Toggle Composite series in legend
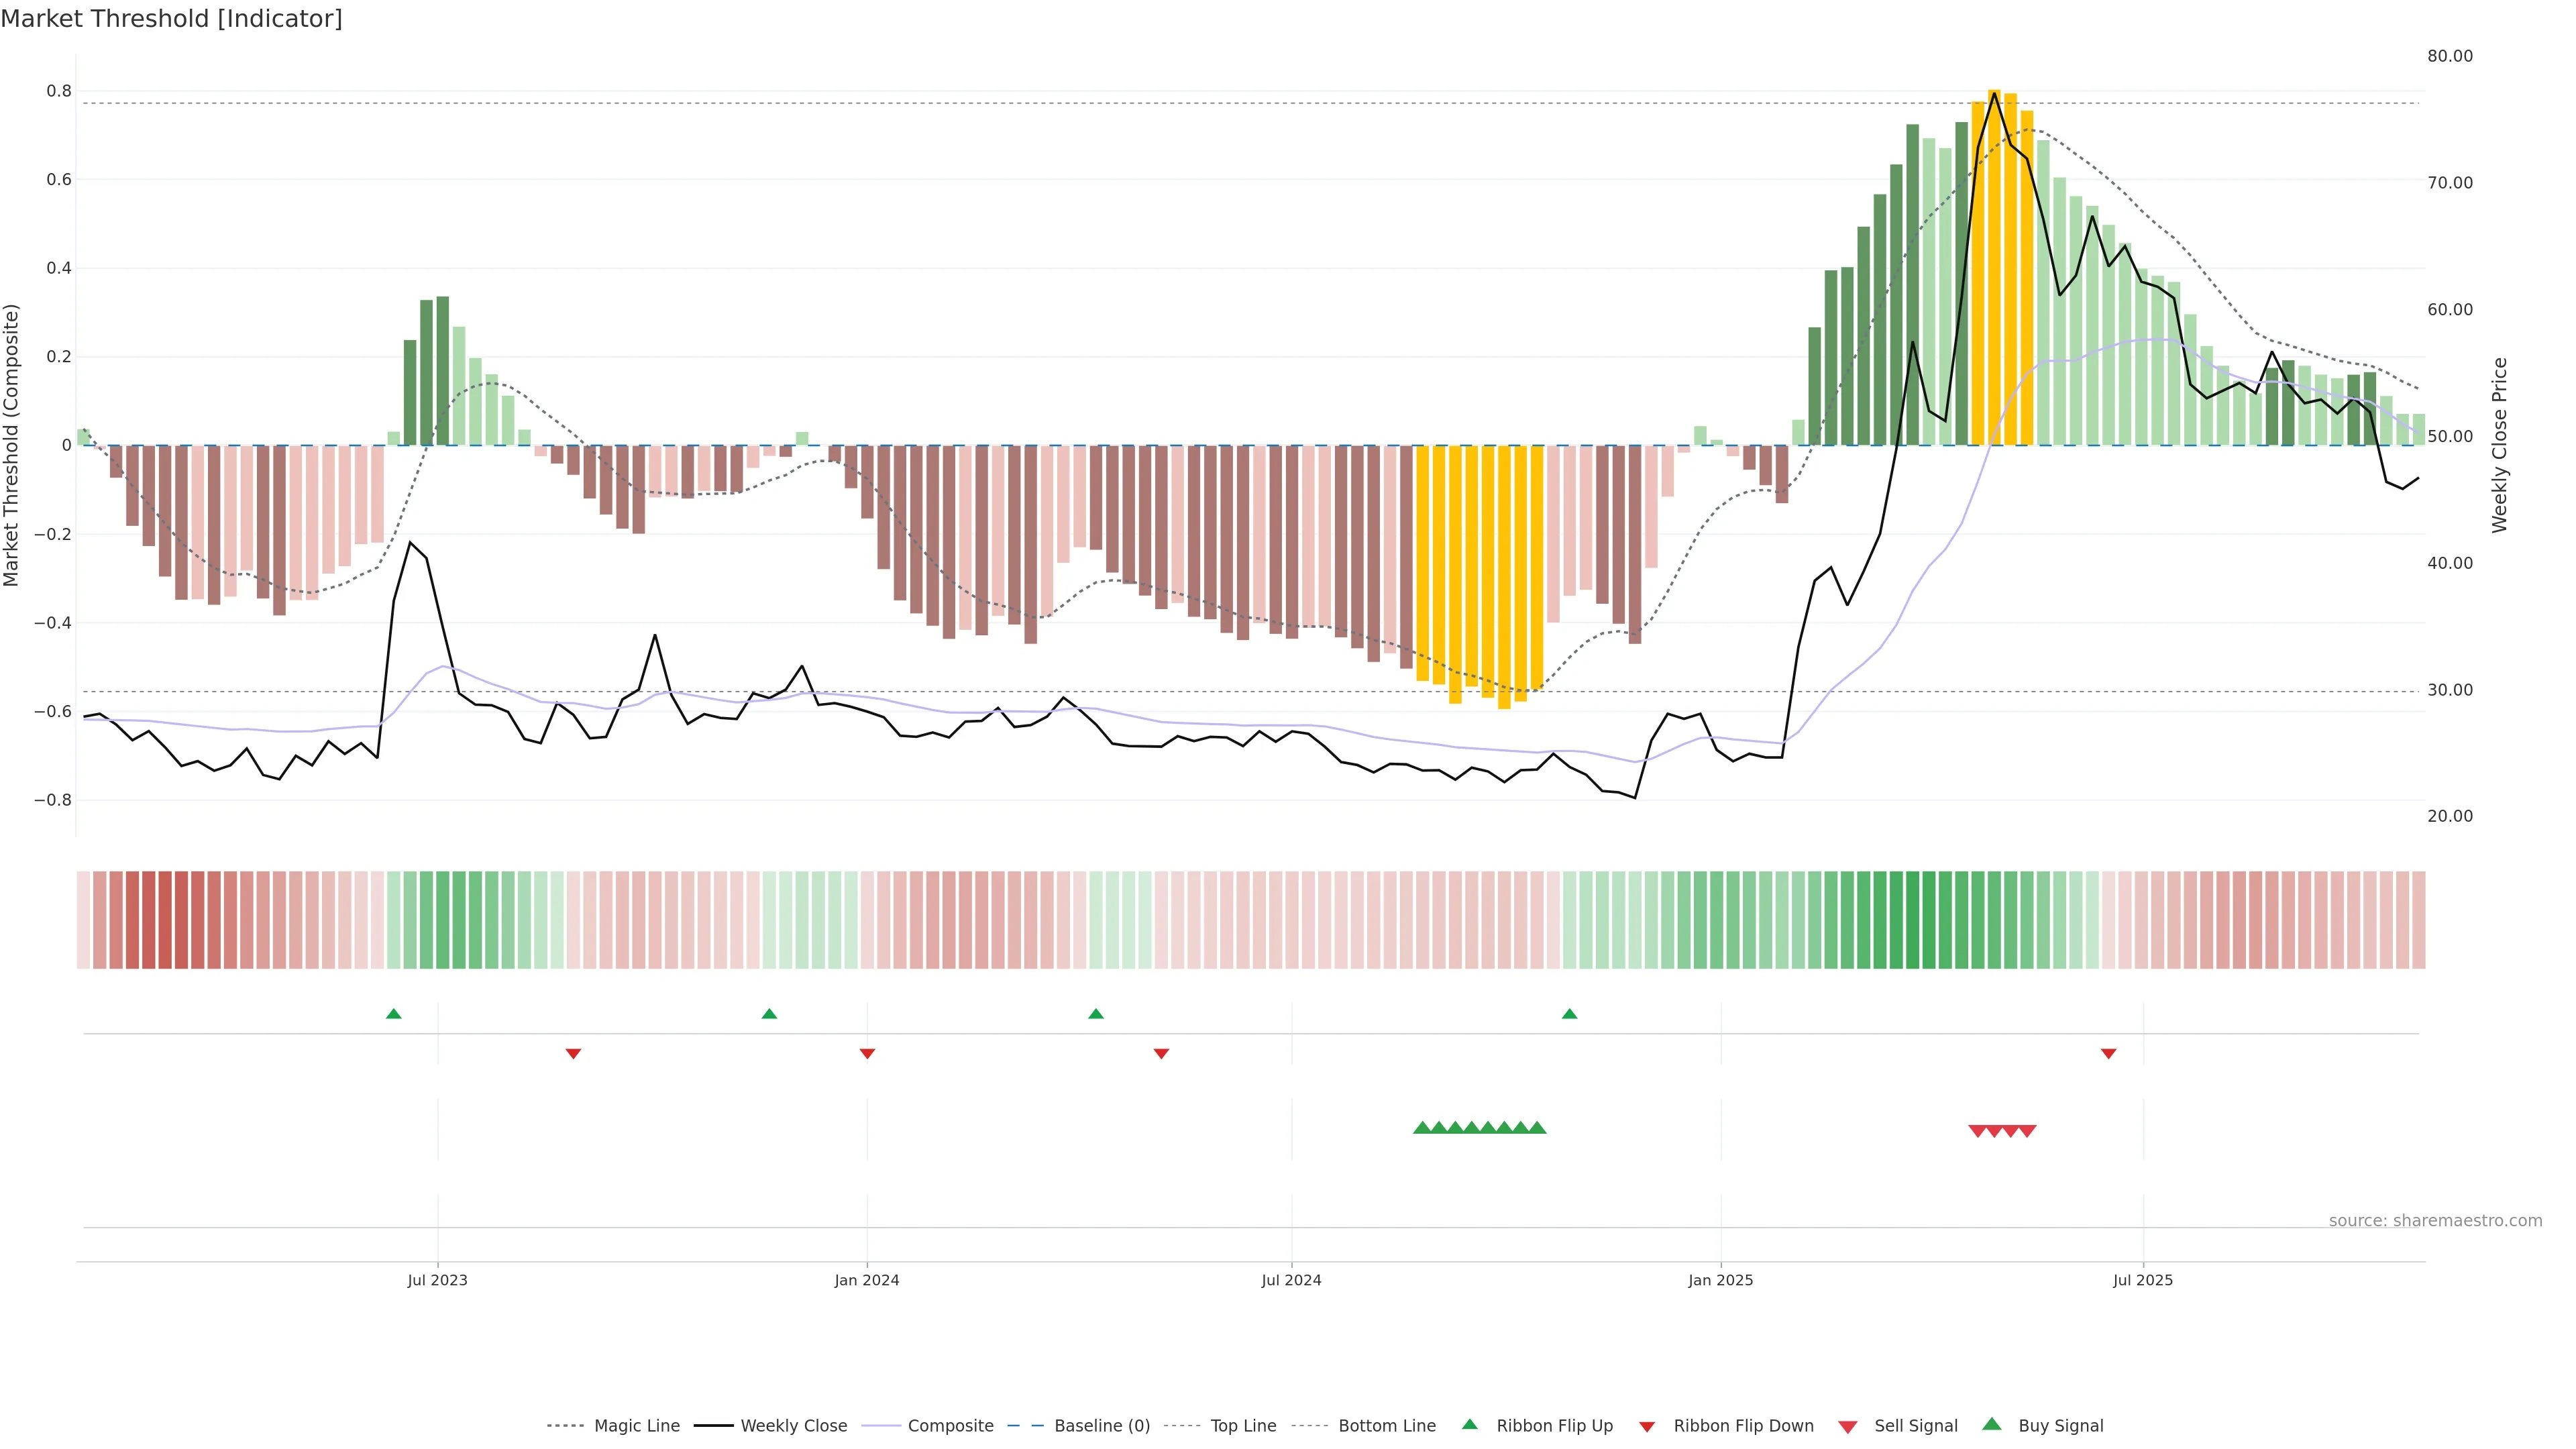 coord(950,1426)
